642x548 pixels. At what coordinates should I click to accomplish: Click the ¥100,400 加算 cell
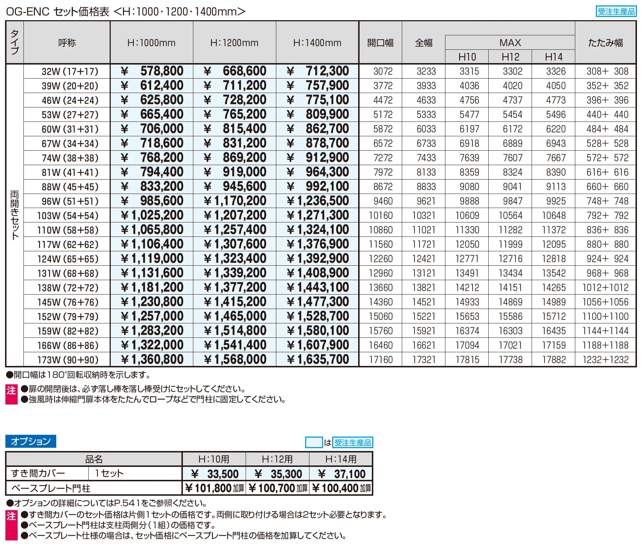click(341, 488)
